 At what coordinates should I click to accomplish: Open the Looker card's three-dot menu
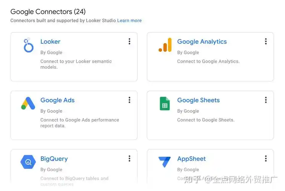(130, 42)
